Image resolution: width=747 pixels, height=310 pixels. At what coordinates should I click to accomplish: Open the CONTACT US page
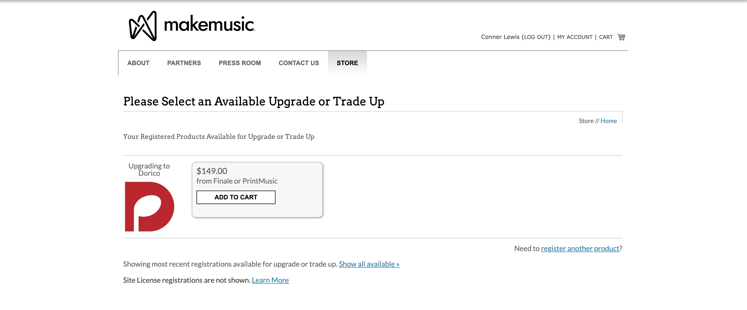point(299,63)
